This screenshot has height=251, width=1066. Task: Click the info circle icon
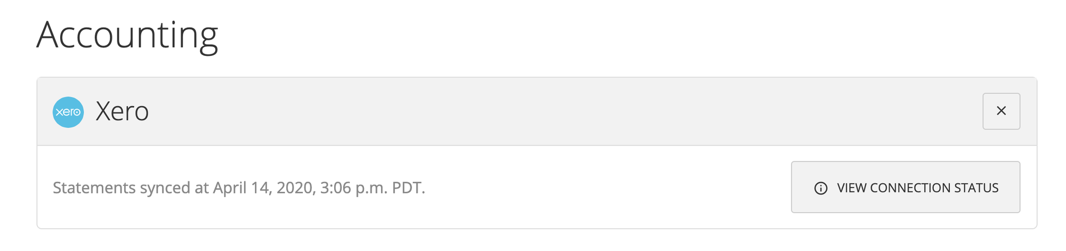(x=821, y=188)
